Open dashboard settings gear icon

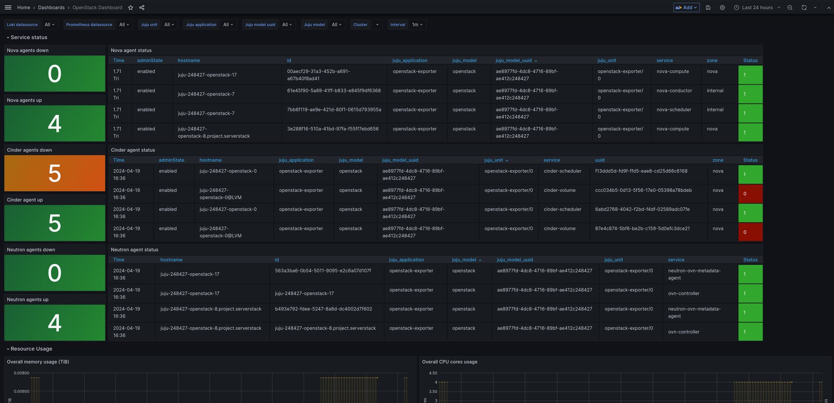pyautogui.click(x=722, y=7)
